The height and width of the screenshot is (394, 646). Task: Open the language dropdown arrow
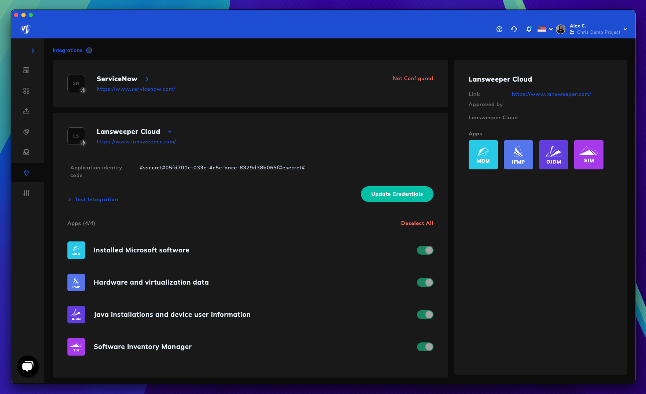(x=551, y=29)
